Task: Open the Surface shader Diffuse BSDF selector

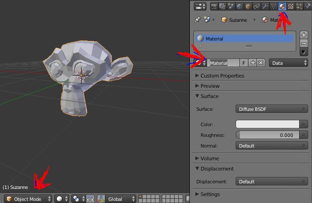Action: 271,109
